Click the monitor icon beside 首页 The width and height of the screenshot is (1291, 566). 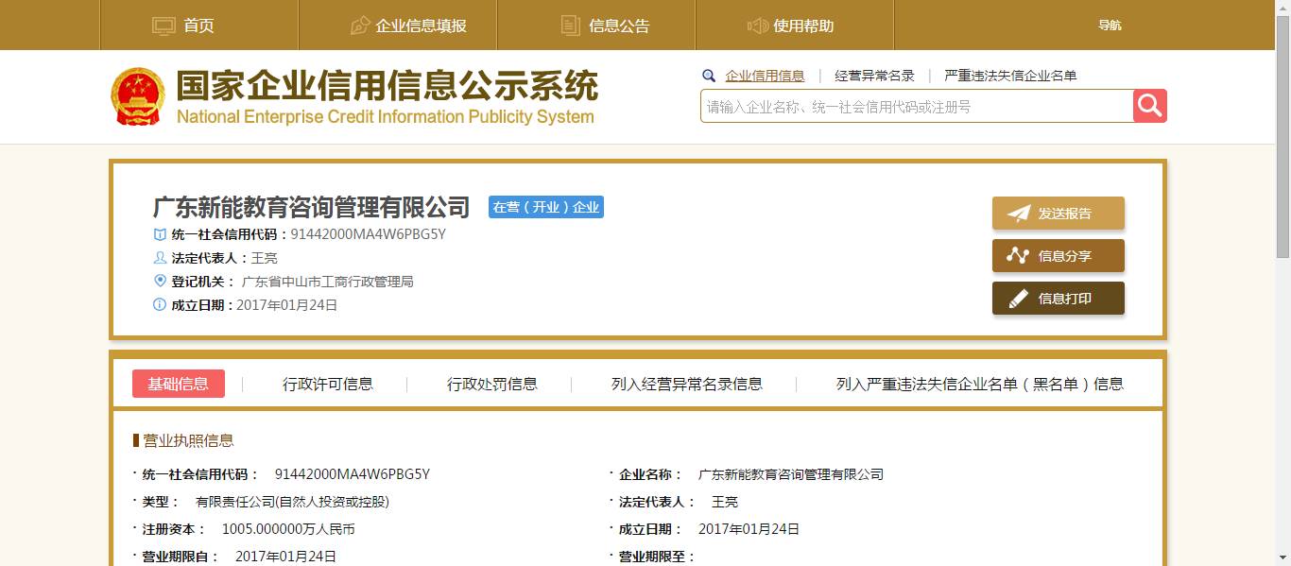pyautogui.click(x=164, y=26)
